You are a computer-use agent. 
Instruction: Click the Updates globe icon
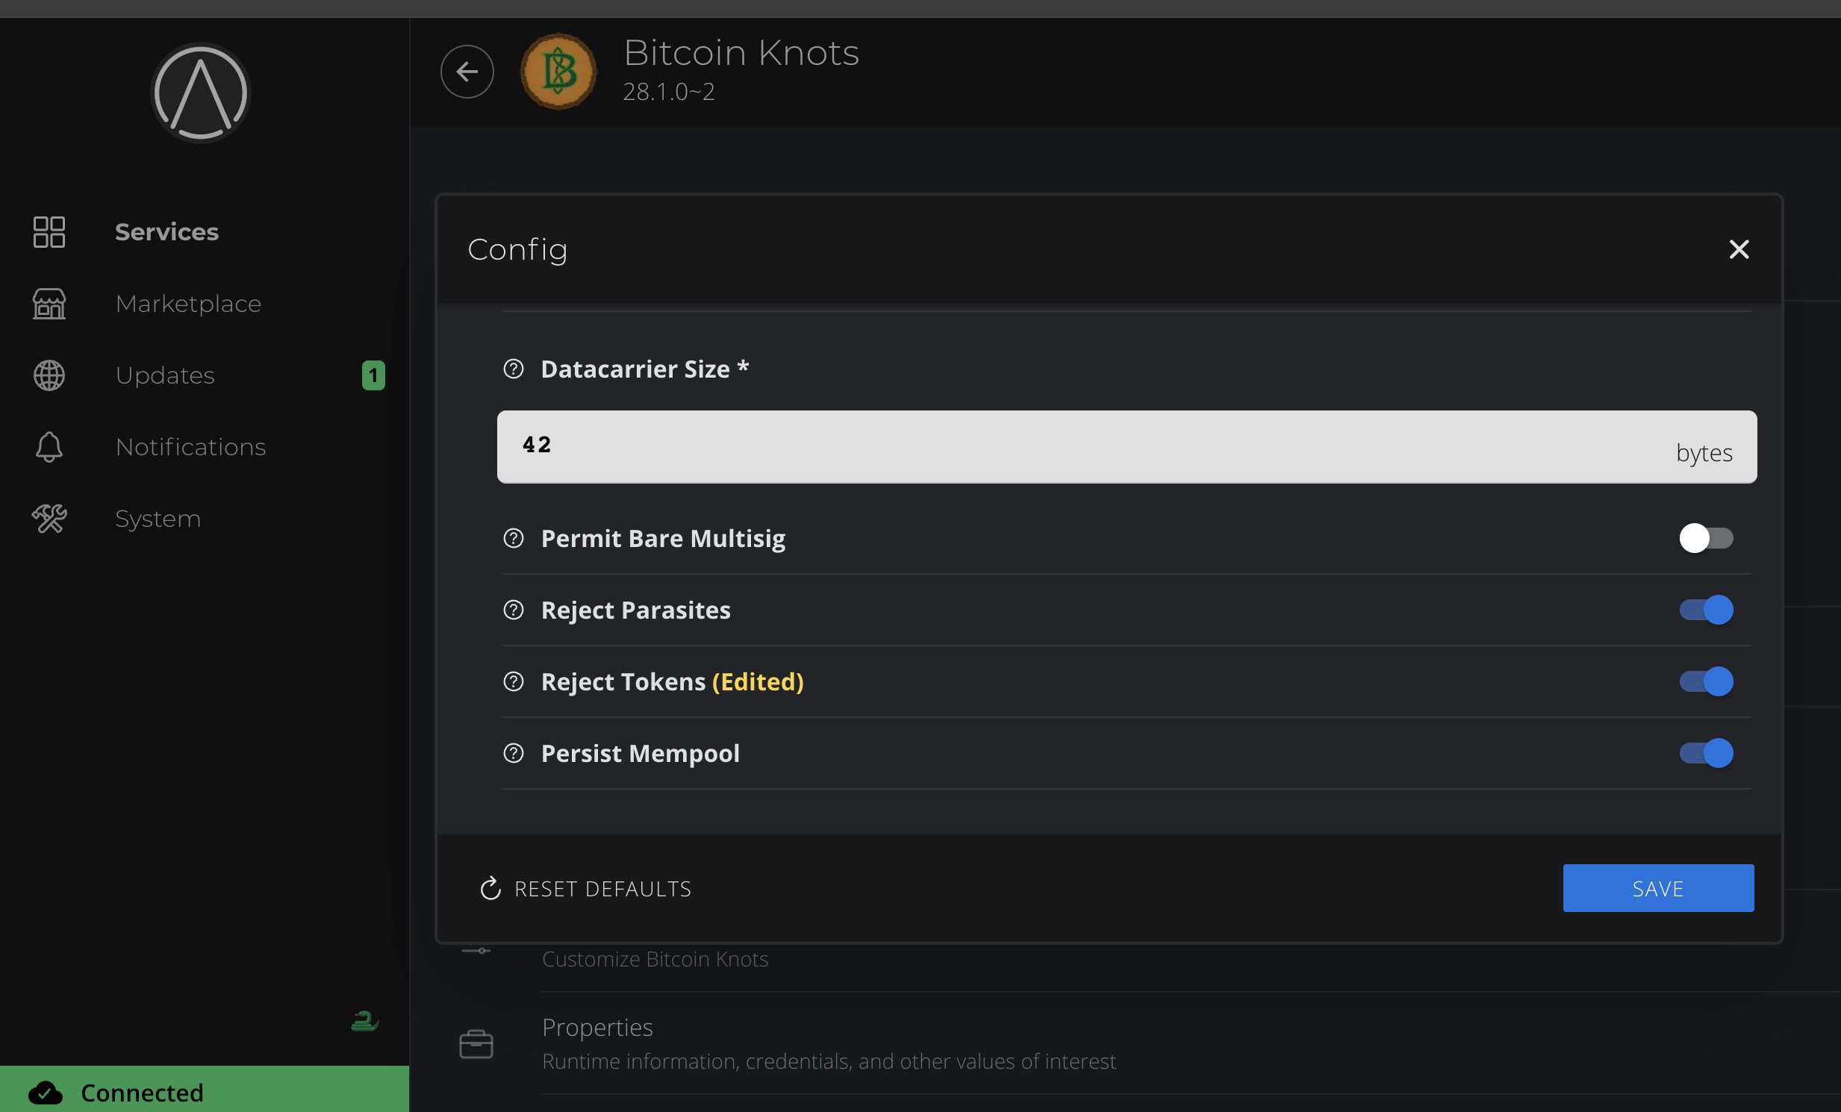[49, 375]
